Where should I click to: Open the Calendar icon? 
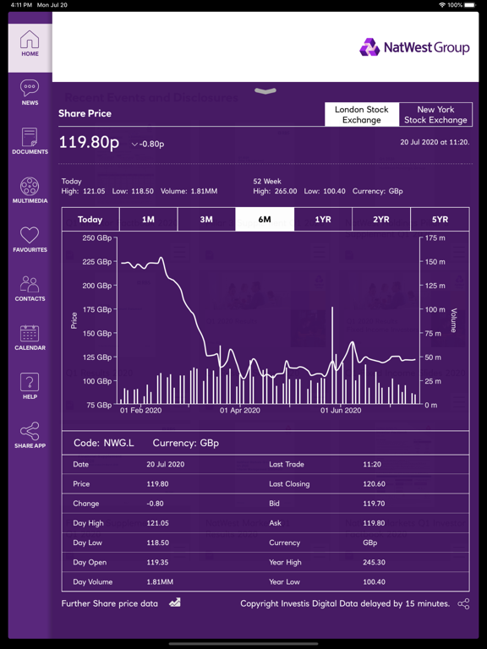click(30, 333)
